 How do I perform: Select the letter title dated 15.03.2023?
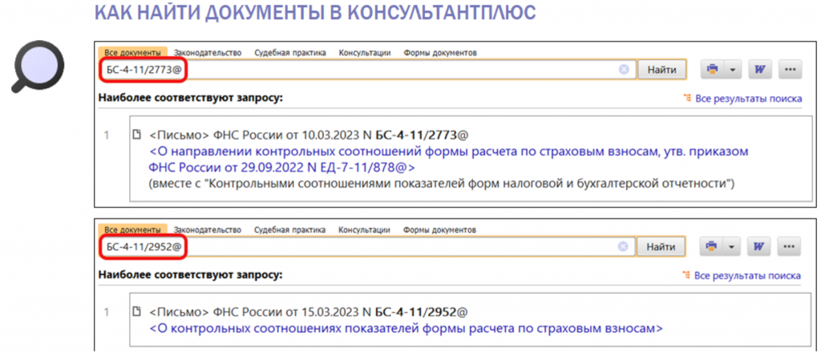tap(309, 312)
